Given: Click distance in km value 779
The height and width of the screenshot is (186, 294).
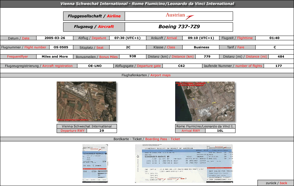Looking at the screenshot, I should pos(207,56).
